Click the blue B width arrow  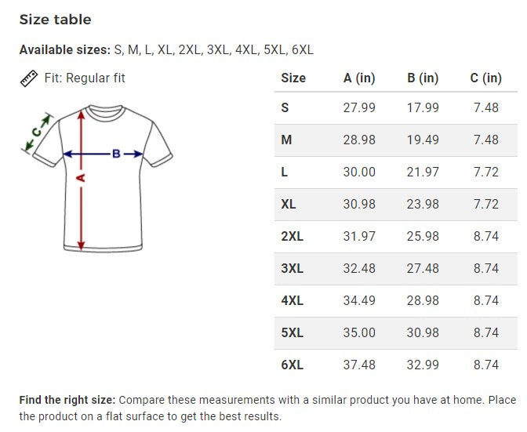point(115,154)
